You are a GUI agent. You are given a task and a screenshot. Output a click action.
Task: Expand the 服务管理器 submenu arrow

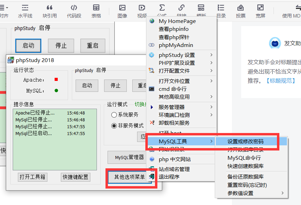pyautogui.click(x=211, y=107)
